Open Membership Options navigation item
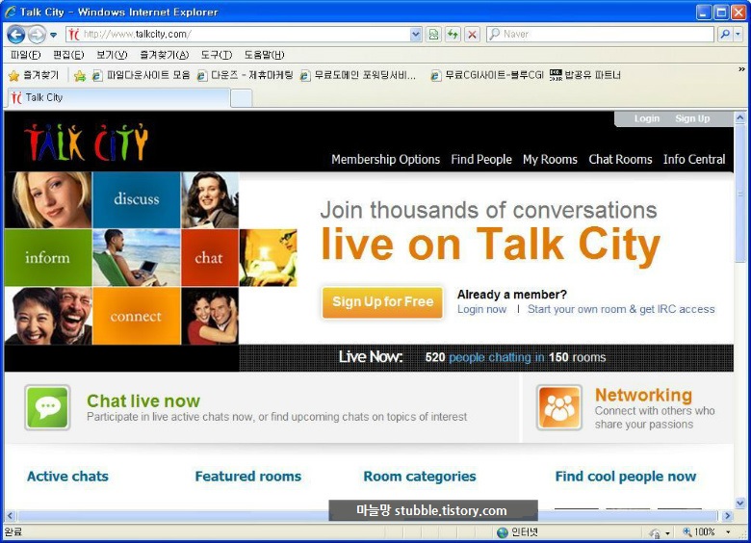 pyautogui.click(x=385, y=160)
